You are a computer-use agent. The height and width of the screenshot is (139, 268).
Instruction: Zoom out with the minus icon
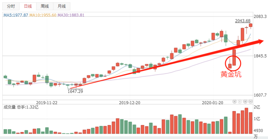(x=251, y=101)
